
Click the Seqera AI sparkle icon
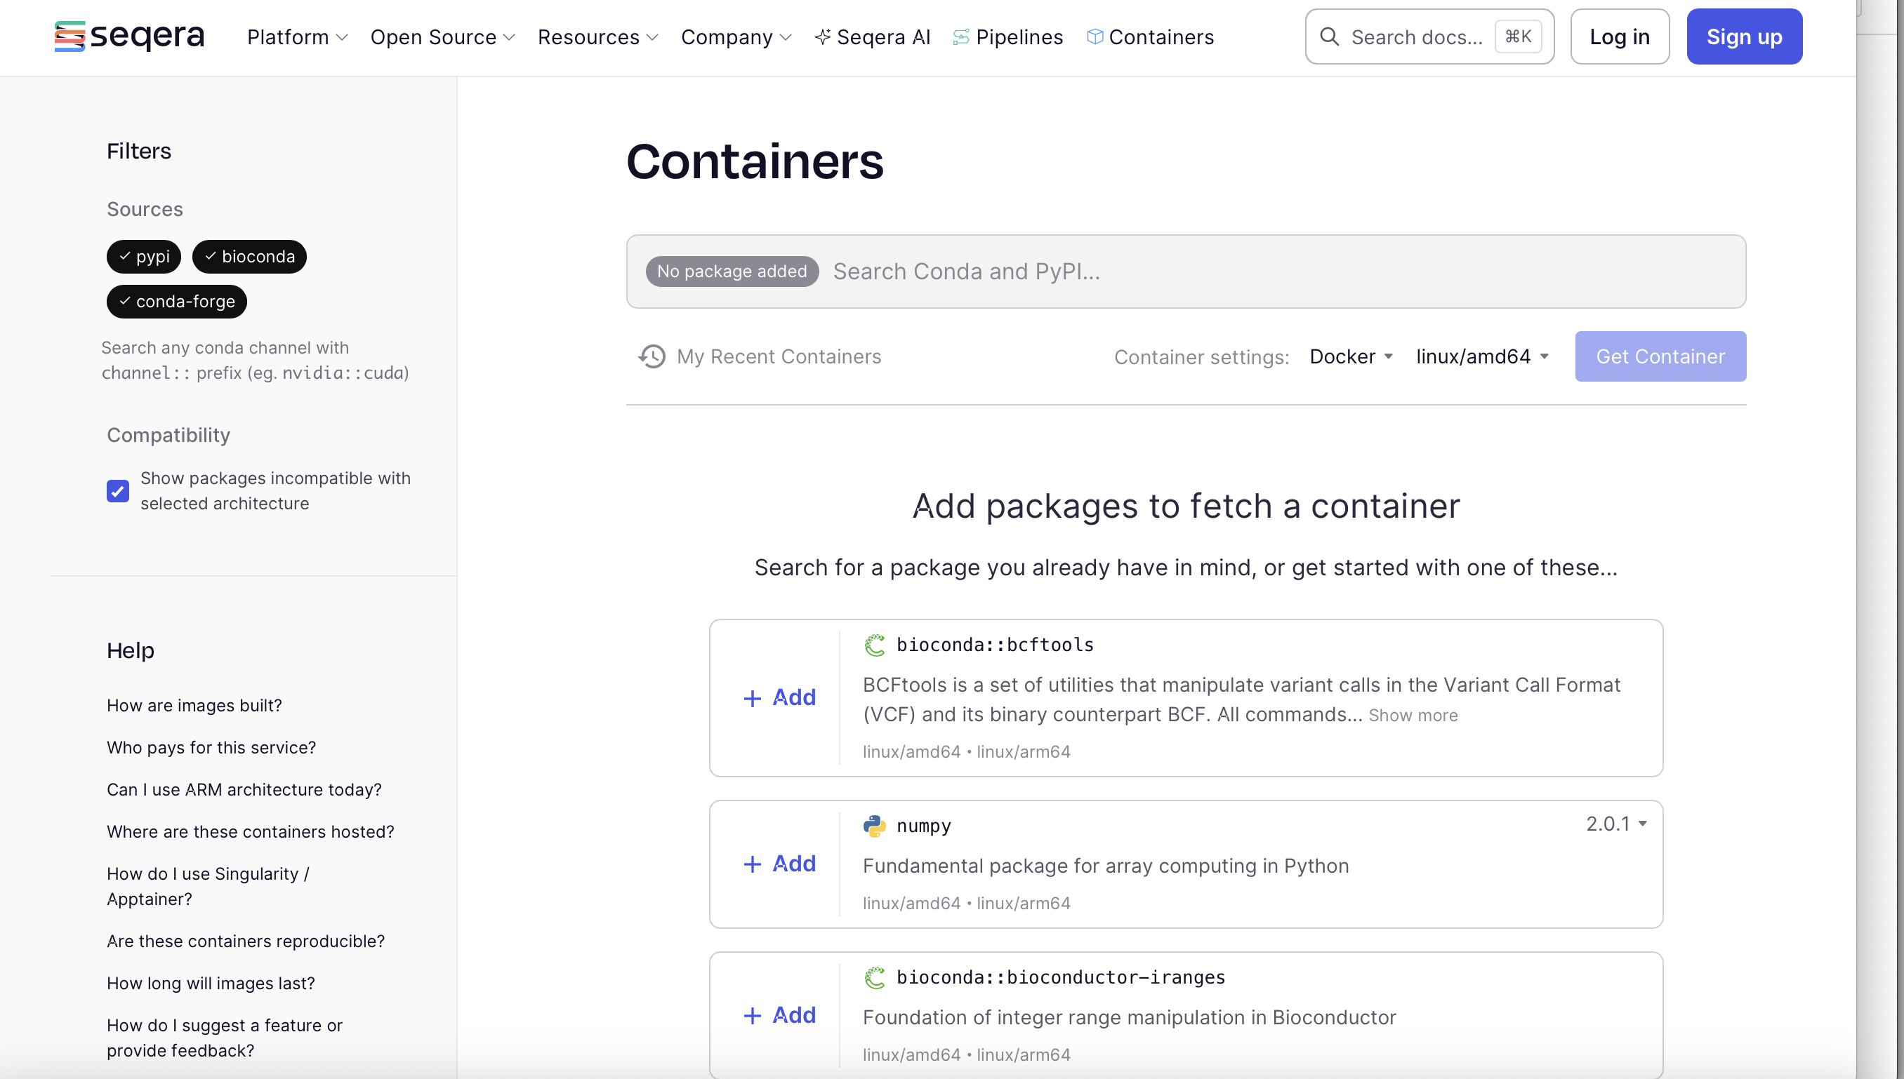pyautogui.click(x=822, y=36)
